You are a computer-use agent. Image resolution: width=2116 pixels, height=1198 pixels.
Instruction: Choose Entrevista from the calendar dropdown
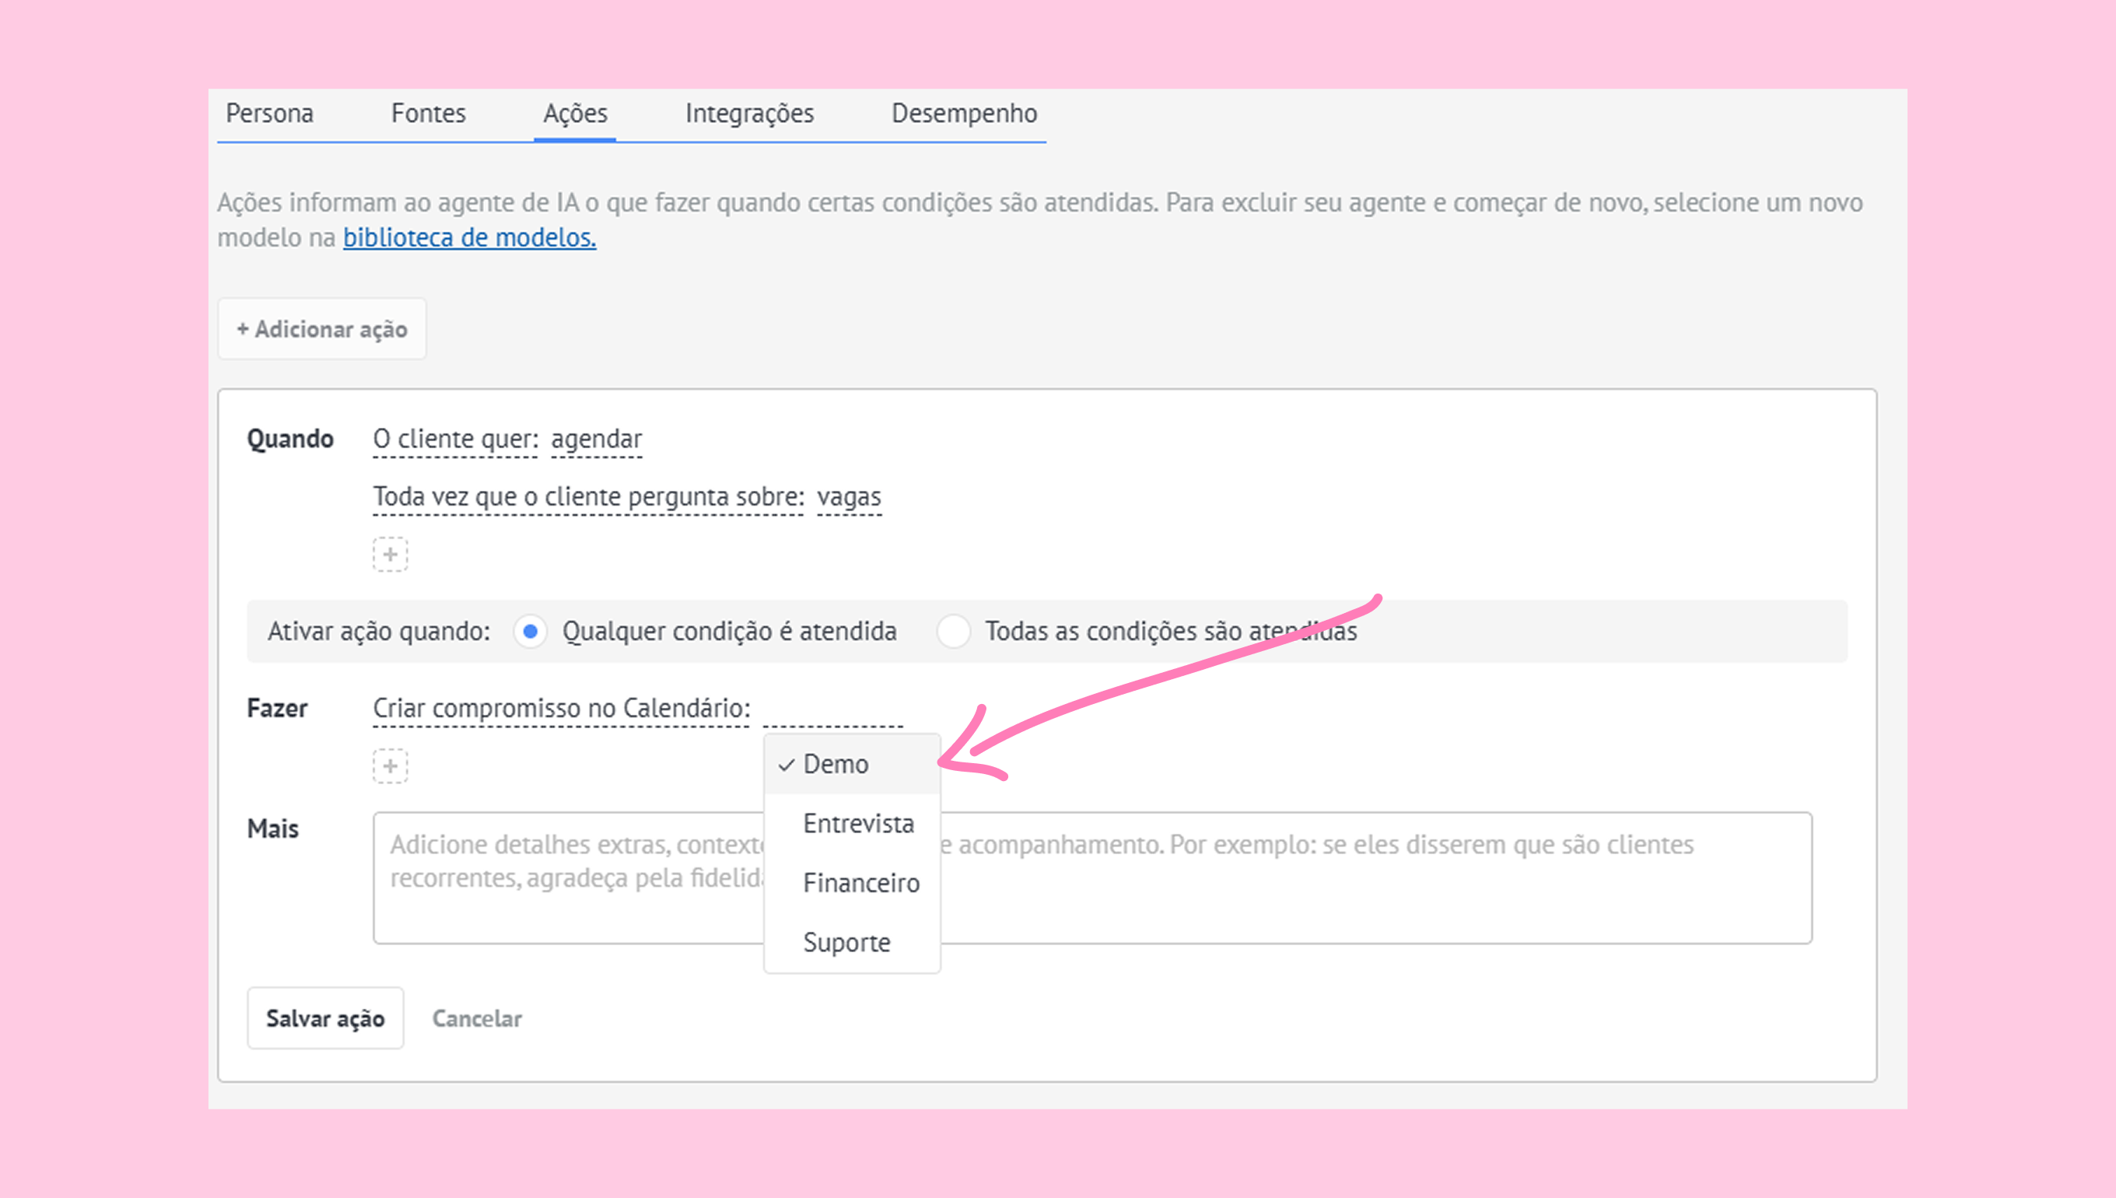tap(858, 824)
